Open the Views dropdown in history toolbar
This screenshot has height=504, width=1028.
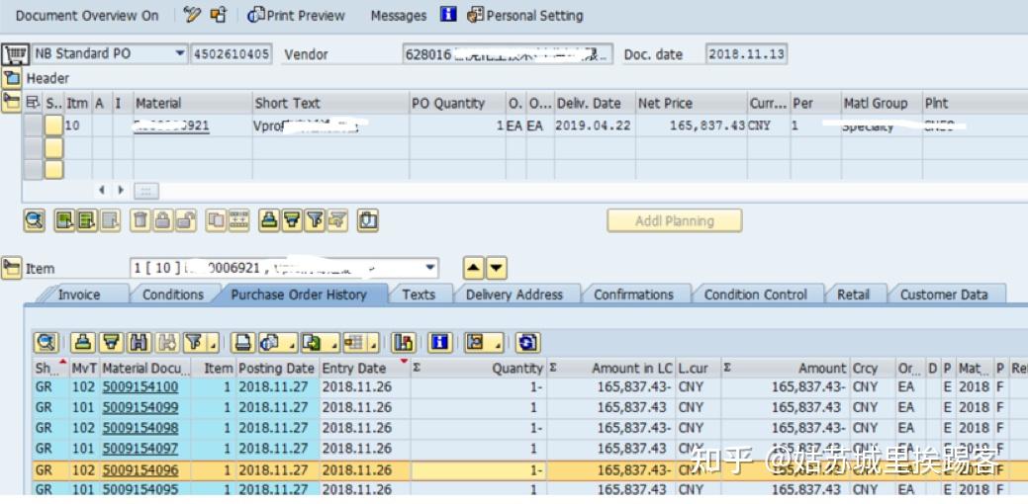point(291,344)
